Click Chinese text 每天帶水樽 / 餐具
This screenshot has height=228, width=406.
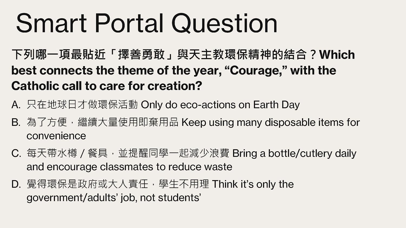(67, 153)
